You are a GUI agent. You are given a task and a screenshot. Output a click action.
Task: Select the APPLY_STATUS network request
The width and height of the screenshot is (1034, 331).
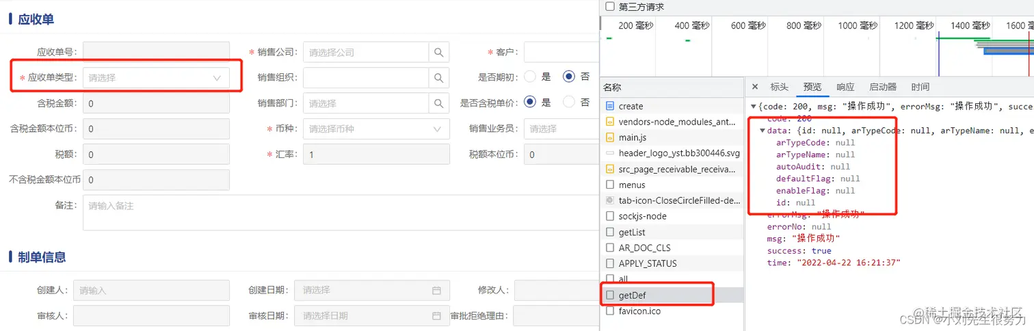click(671, 263)
